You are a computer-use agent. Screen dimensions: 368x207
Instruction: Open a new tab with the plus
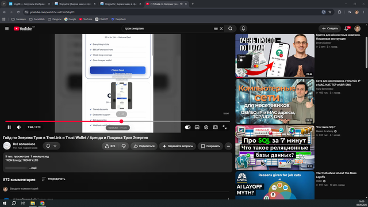click(193, 4)
